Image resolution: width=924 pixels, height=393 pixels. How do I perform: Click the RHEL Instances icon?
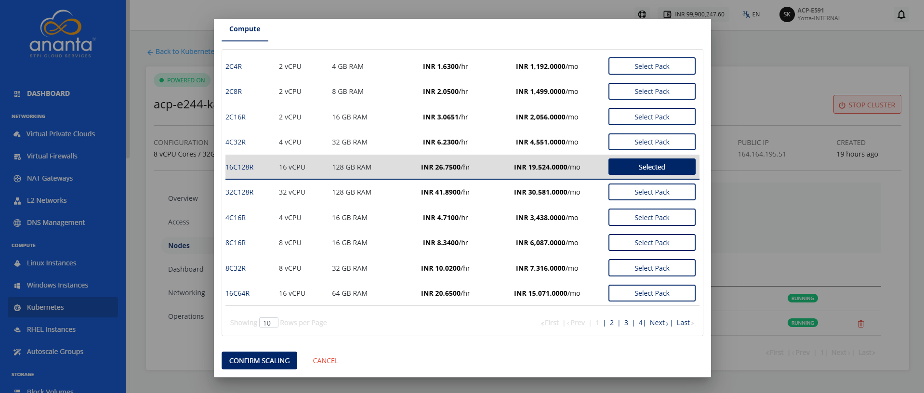[17, 330]
